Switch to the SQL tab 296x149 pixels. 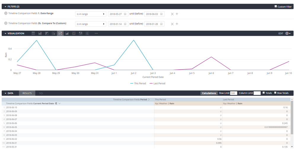41,93
